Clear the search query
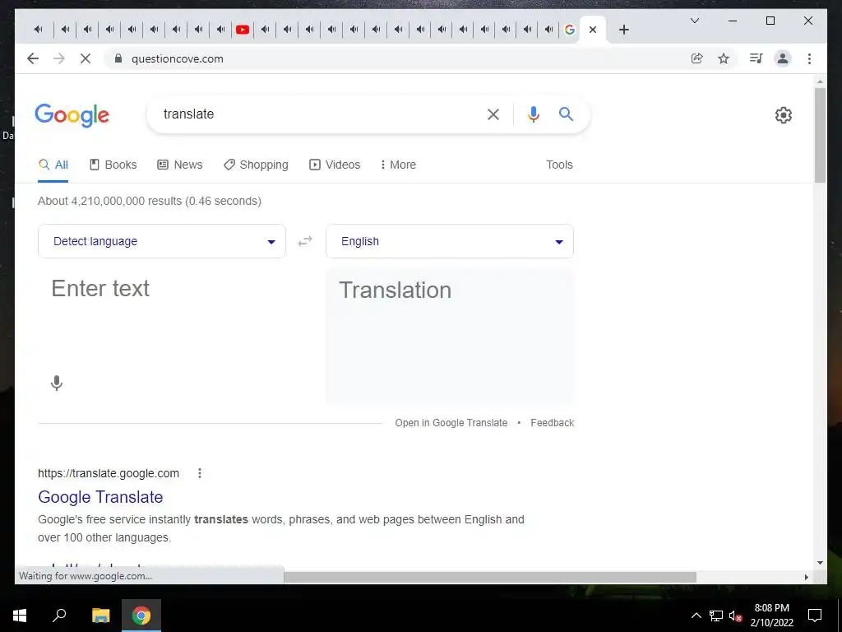 coord(493,114)
